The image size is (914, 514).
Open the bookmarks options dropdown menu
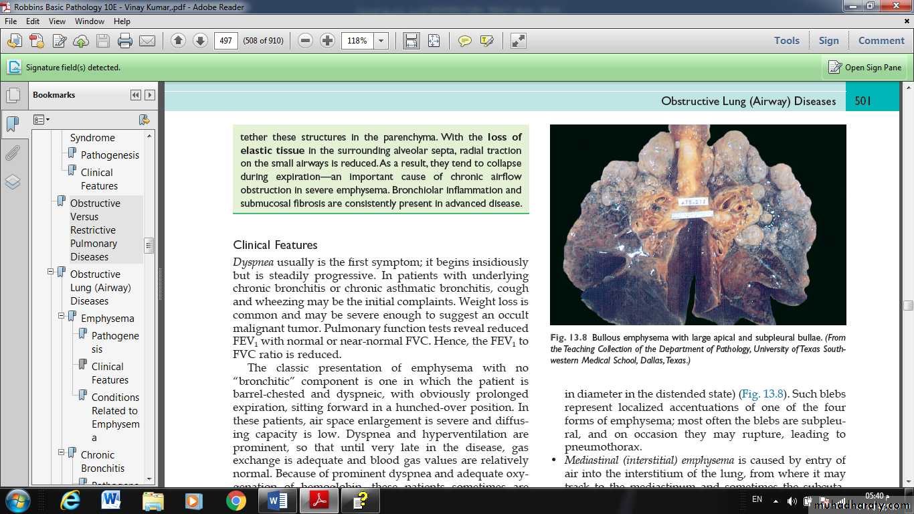coord(41,120)
